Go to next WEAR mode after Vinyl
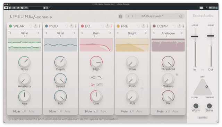Screen dimensions: 222x127 [38, 33]
